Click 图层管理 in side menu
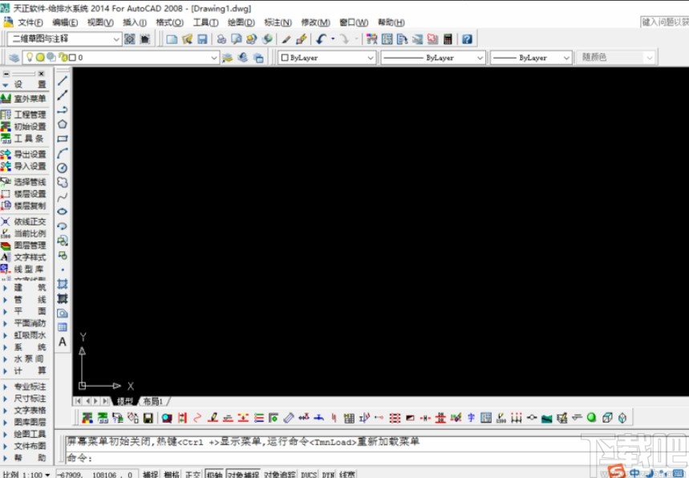The image size is (689, 478). point(25,245)
